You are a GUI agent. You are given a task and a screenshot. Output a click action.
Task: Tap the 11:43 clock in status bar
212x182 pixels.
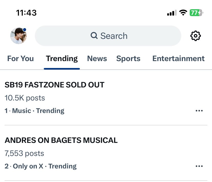pos(26,13)
